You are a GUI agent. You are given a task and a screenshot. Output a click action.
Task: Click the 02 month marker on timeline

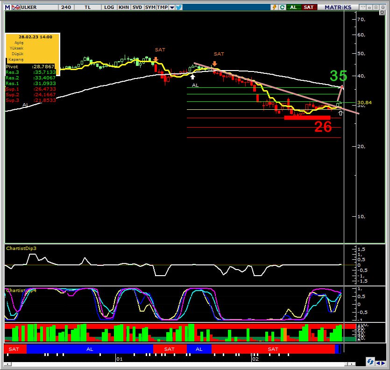pyautogui.click(x=255, y=359)
